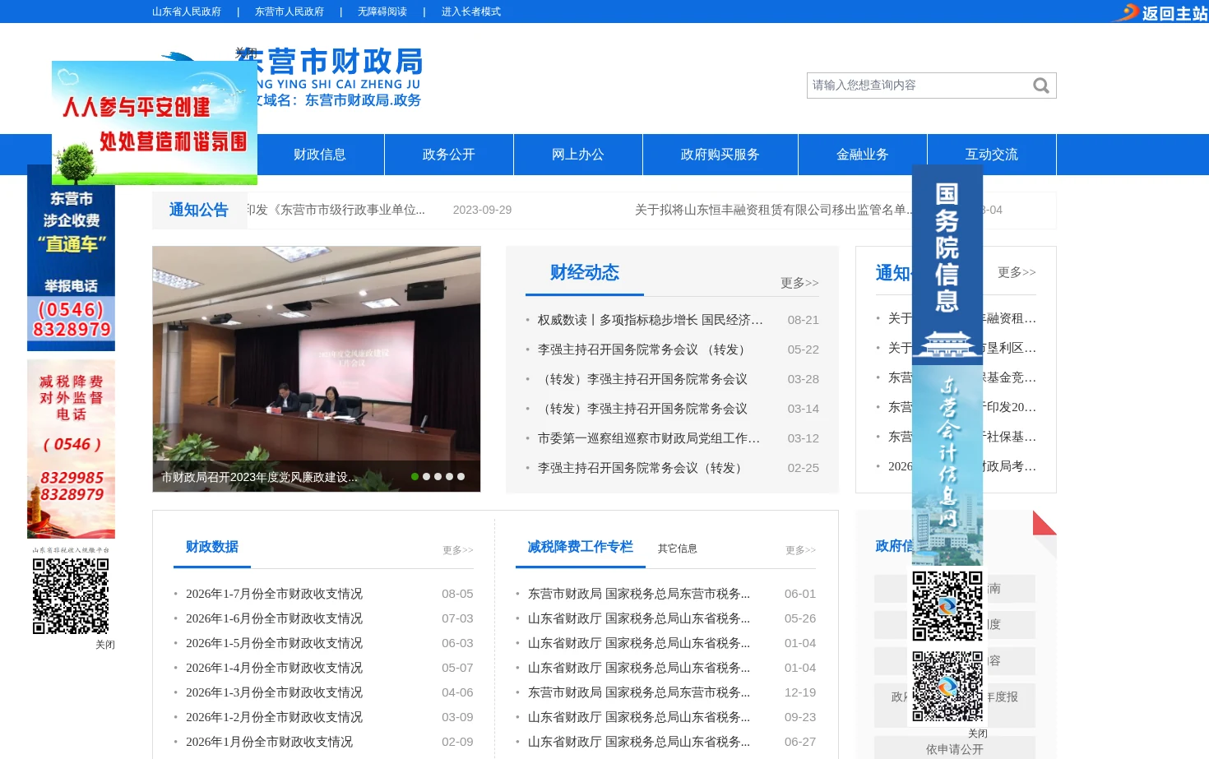Image resolution: width=1209 pixels, height=759 pixels.
Task: Open the 减税降费对外监督电话 side banner
Action: (x=71, y=449)
